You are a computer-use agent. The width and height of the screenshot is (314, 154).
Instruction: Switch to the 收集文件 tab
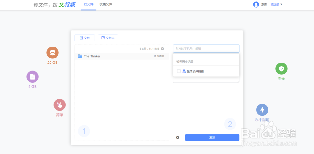[x=106, y=4]
